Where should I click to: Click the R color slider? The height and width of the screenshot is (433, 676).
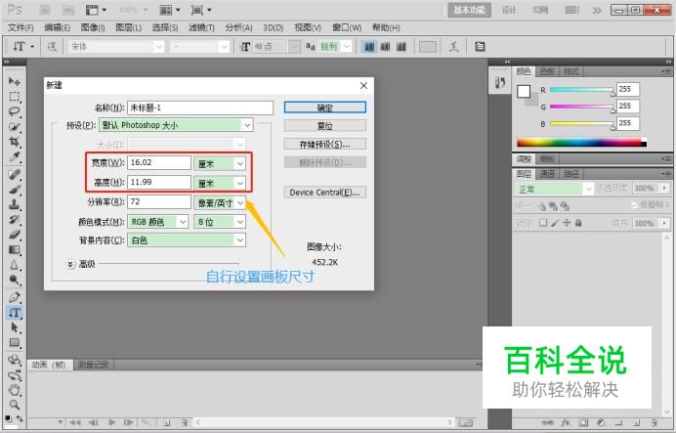tap(581, 90)
